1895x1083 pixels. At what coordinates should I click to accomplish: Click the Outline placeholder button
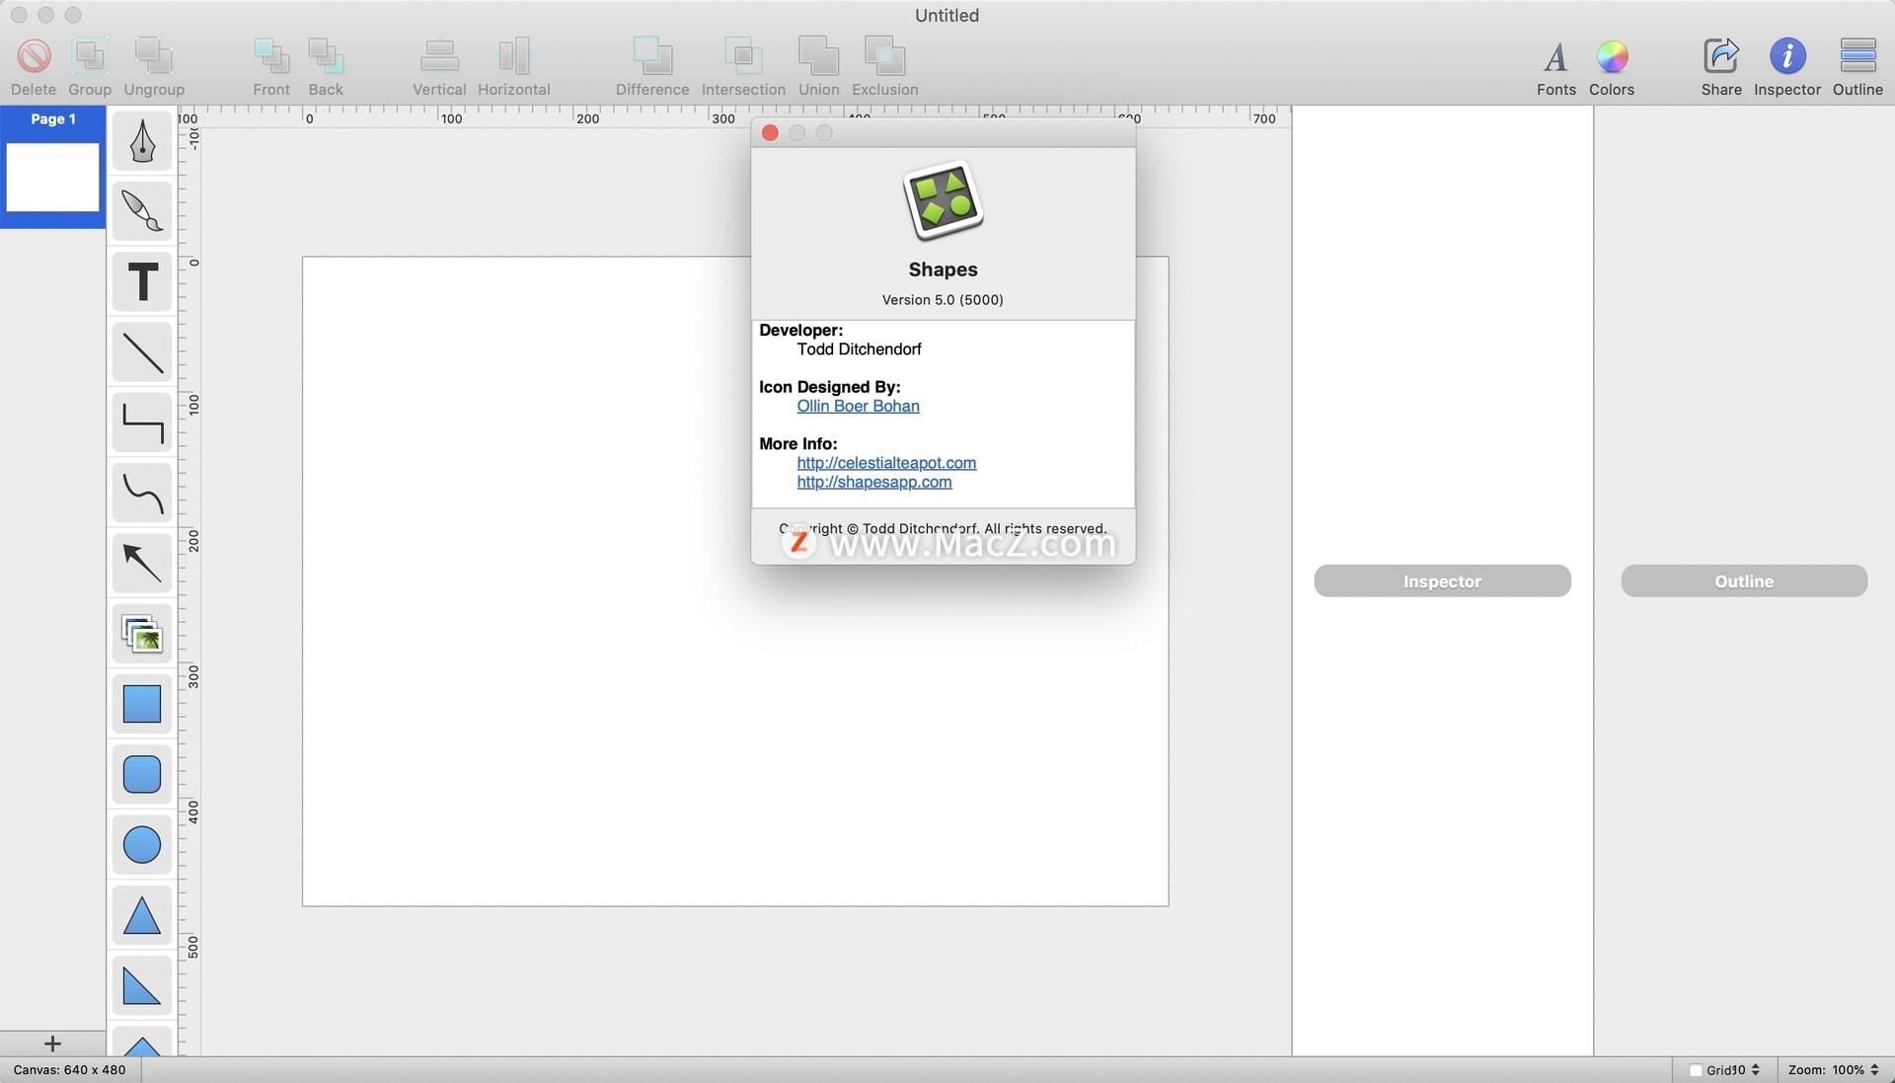tap(1744, 581)
